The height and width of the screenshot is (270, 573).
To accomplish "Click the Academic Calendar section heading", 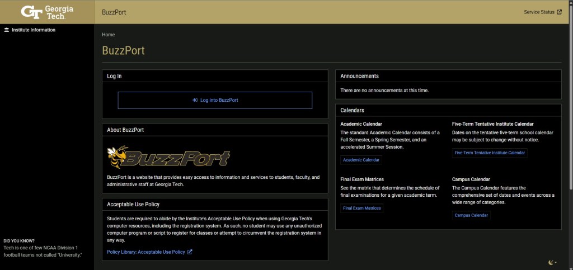I will pos(361,124).
